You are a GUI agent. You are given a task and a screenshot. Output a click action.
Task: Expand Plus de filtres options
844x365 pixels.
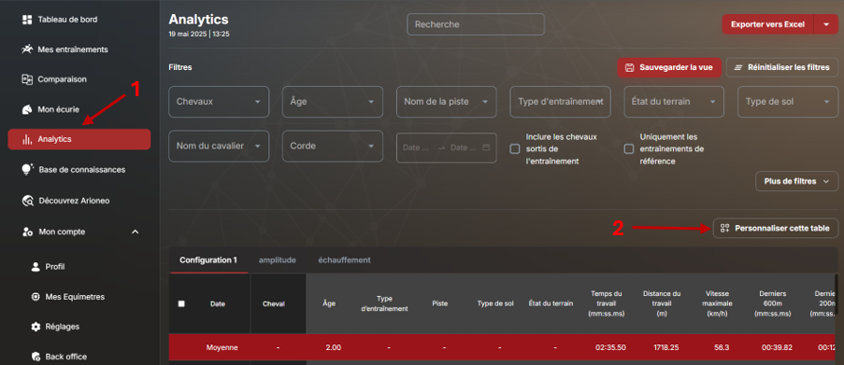pos(797,181)
